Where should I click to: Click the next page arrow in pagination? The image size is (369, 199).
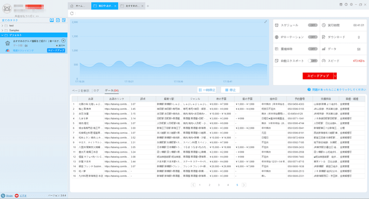244,185
